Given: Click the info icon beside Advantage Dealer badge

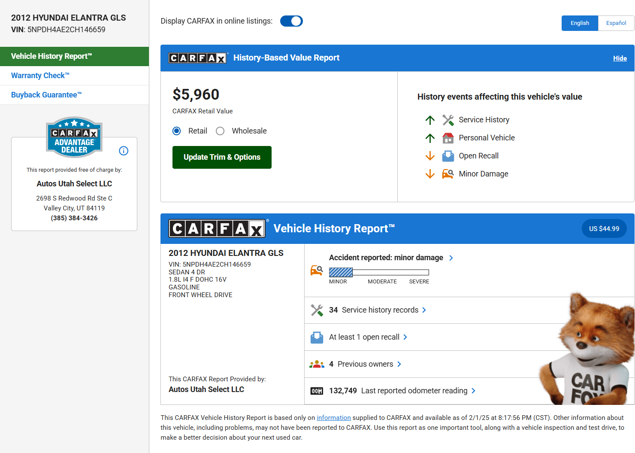Looking at the screenshot, I should click(x=124, y=151).
